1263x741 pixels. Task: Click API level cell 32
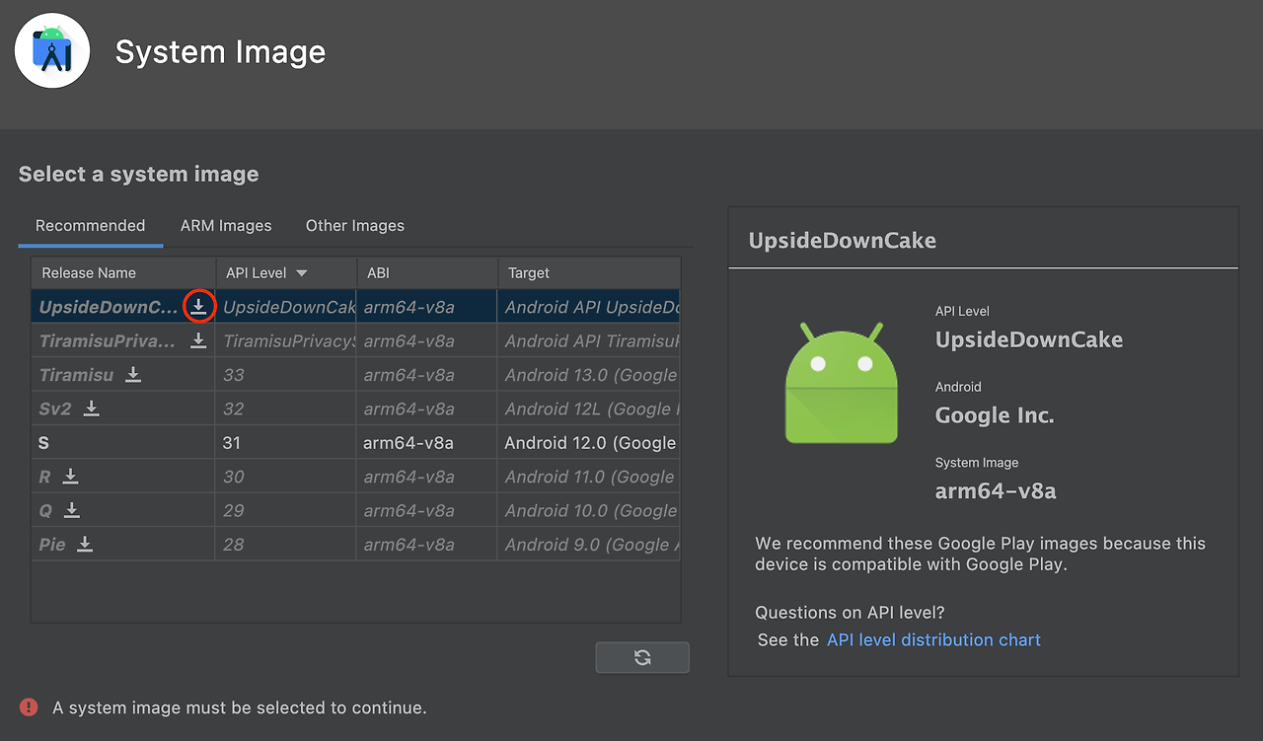(286, 408)
